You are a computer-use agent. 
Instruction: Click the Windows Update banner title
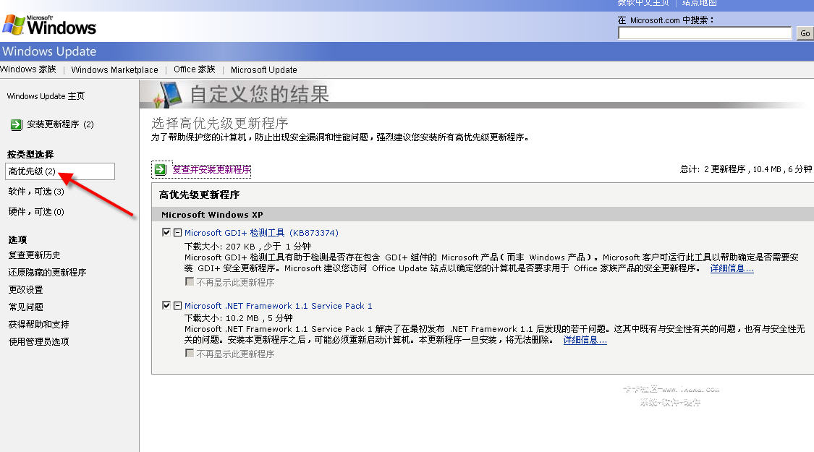tap(49, 51)
